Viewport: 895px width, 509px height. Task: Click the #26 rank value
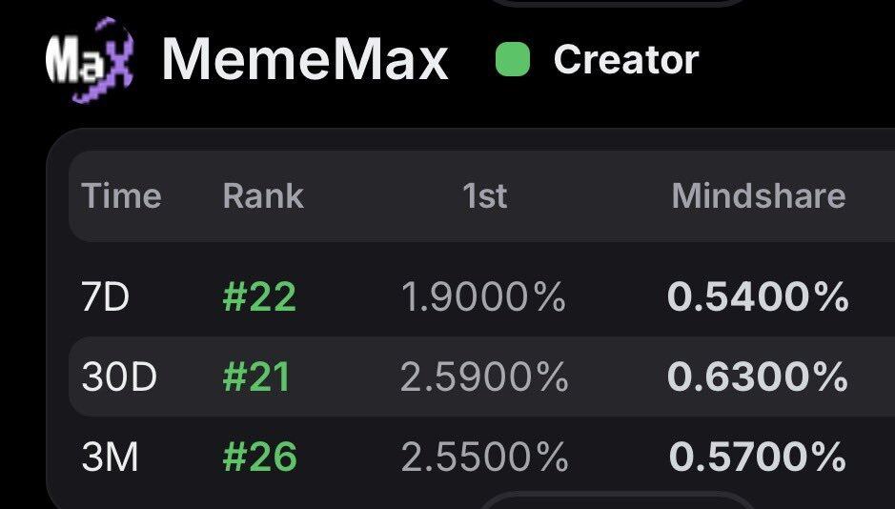259,458
